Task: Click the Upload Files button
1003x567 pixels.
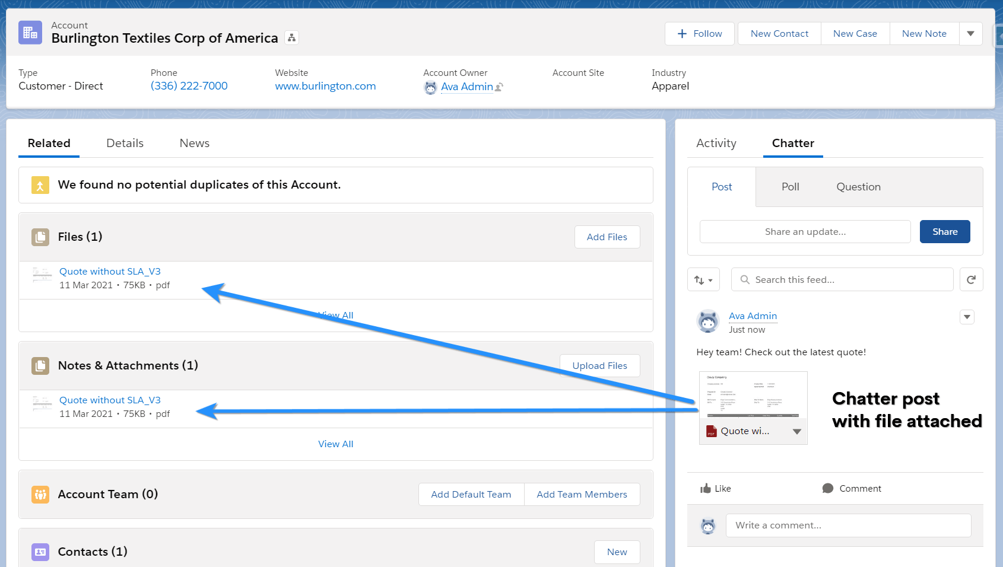Action: click(x=599, y=365)
